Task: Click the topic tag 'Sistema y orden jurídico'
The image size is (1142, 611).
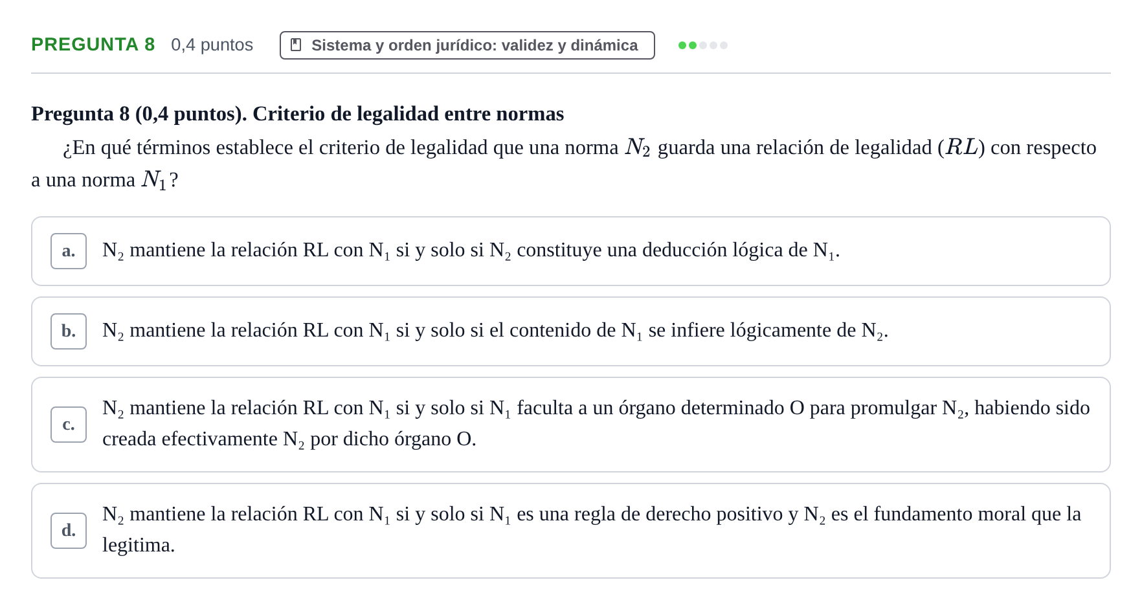Action: pyautogui.click(x=467, y=45)
